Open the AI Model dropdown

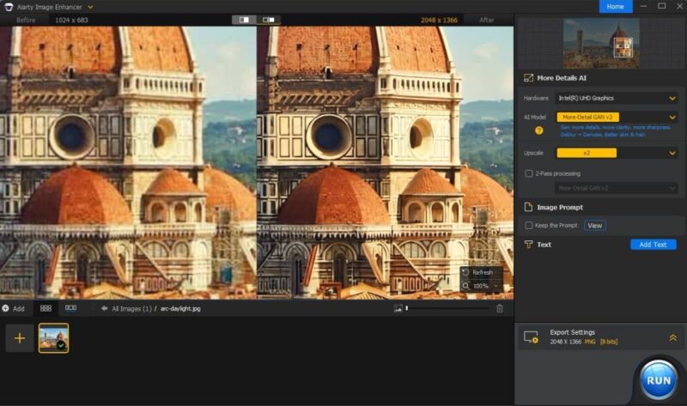point(616,117)
